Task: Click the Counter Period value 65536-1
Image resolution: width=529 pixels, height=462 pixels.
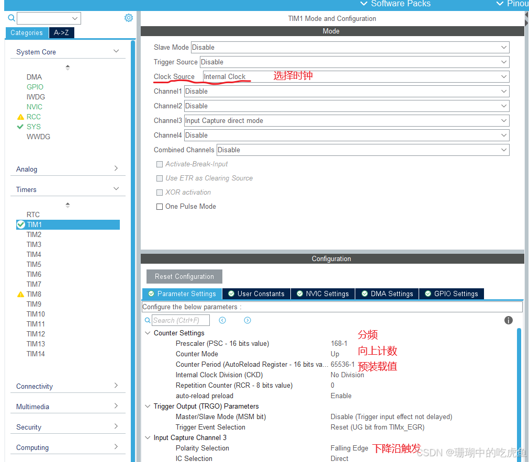Action: (342, 365)
